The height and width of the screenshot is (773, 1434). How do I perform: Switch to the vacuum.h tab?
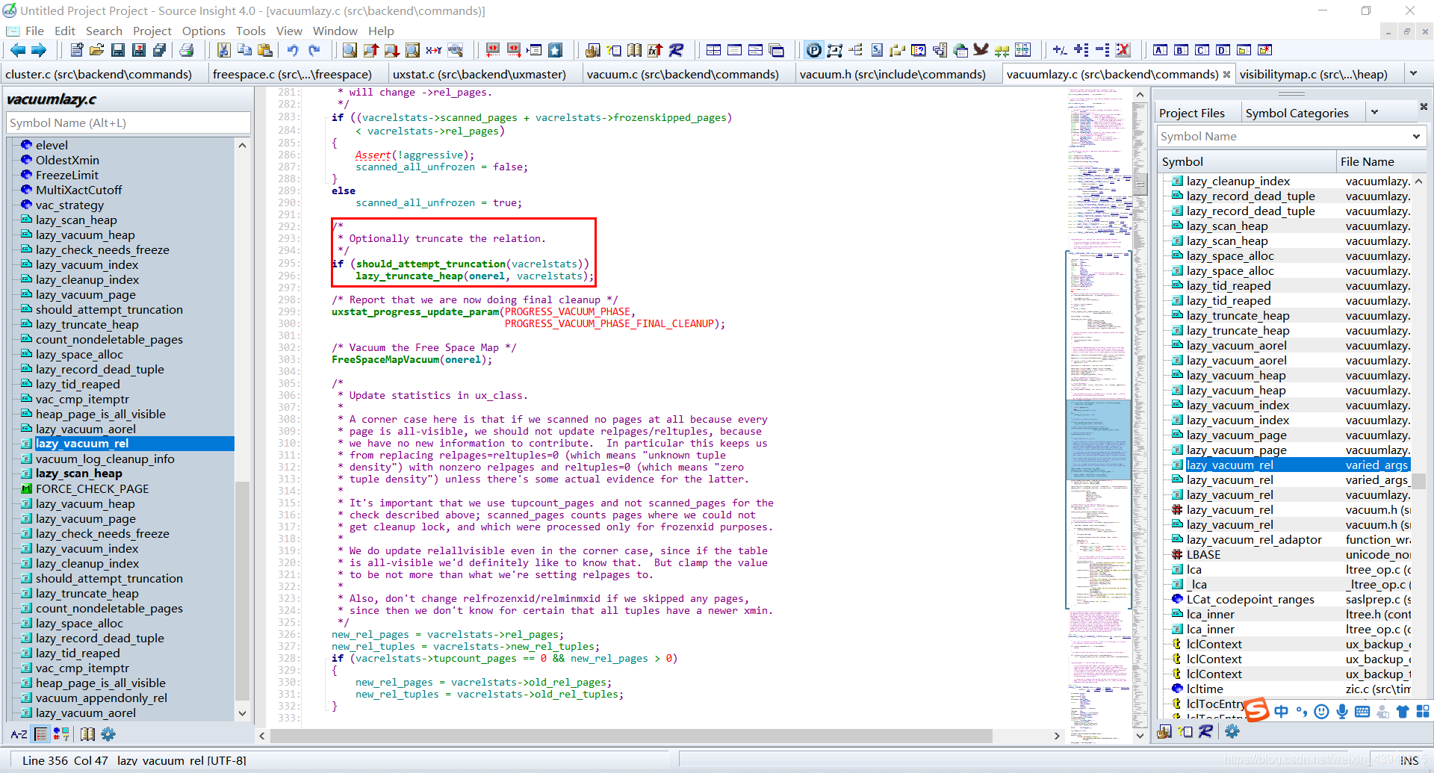pos(893,74)
